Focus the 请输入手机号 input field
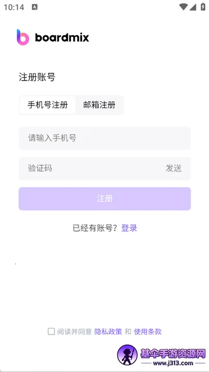The image size is (209, 372). [104, 138]
